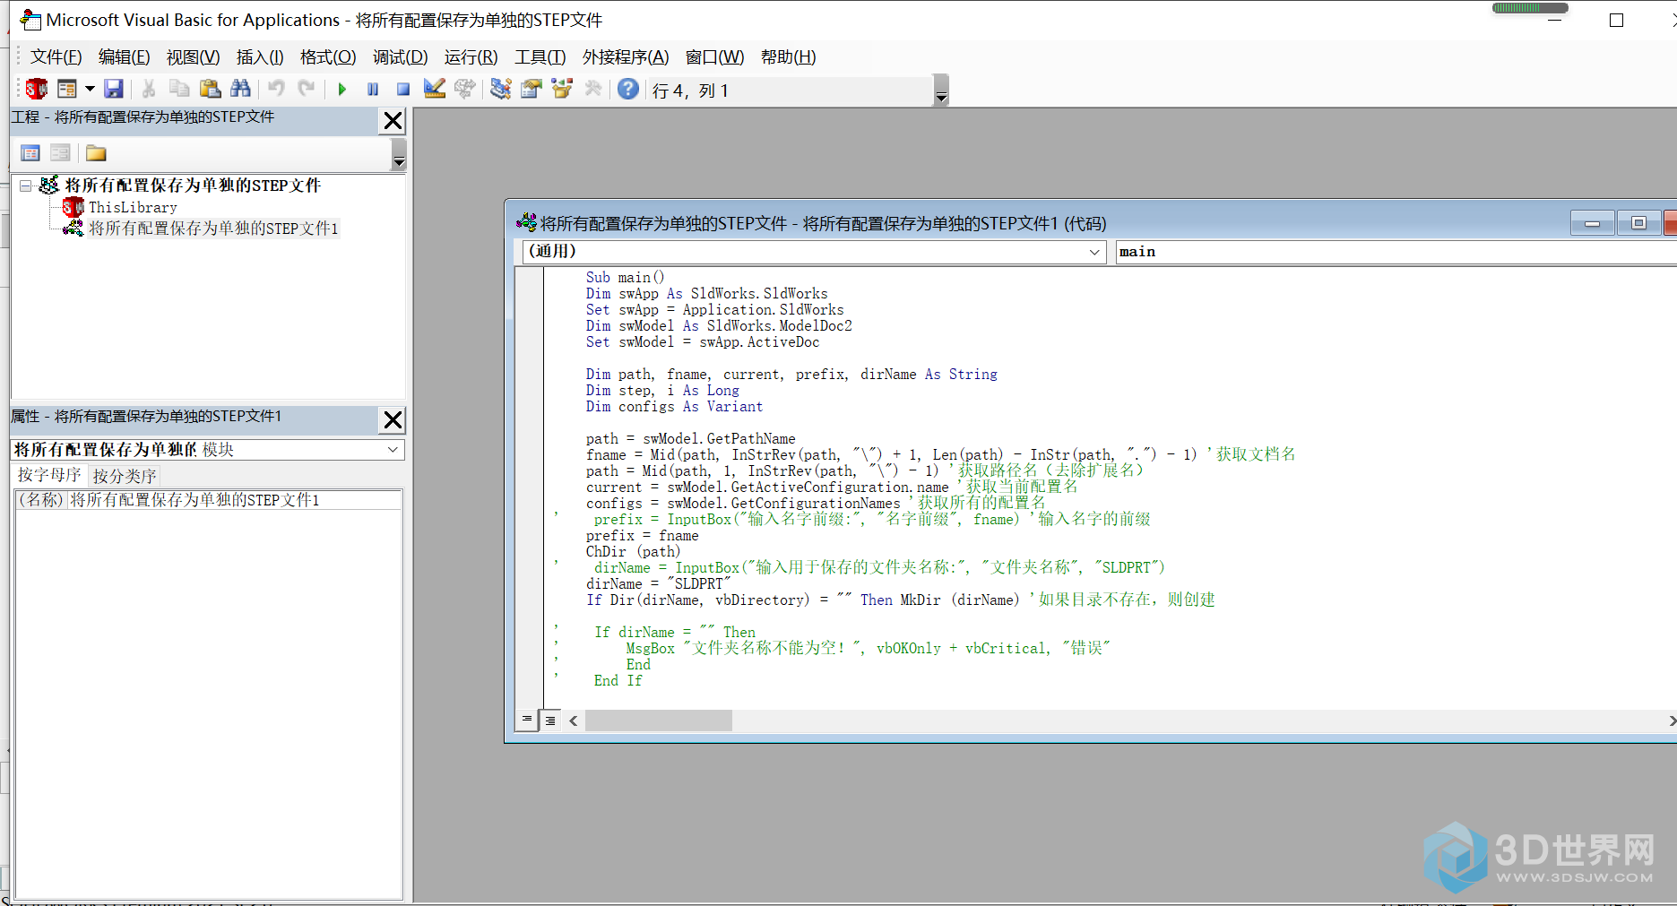Click the 'prefix = fname' code line
Viewport: 1677px width, 906px height.
click(x=642, y=536)
